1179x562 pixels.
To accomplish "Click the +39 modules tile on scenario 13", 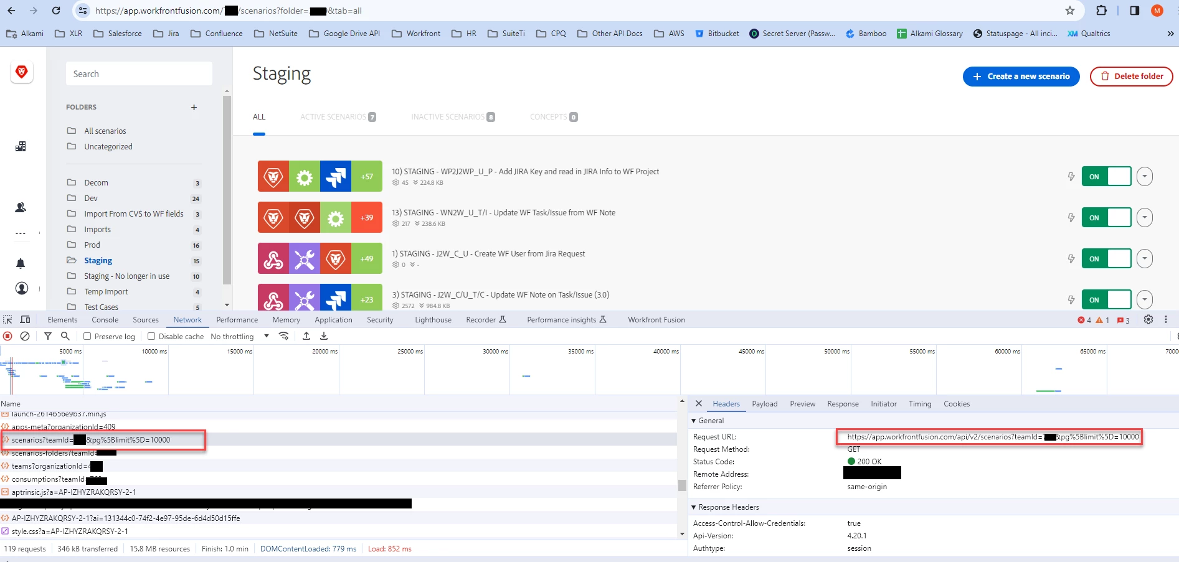I will click(x=367, y=218).
